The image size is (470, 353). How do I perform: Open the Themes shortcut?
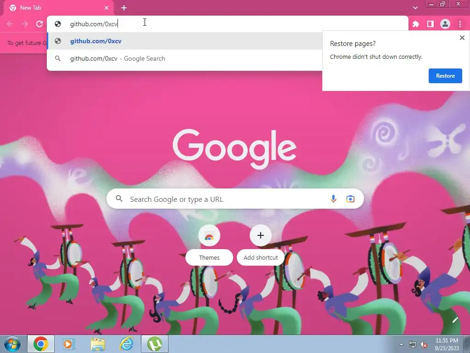point(209,245)
